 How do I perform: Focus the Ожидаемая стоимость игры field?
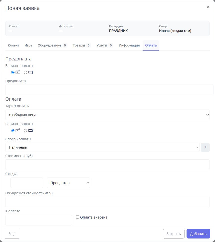point(107,202)
